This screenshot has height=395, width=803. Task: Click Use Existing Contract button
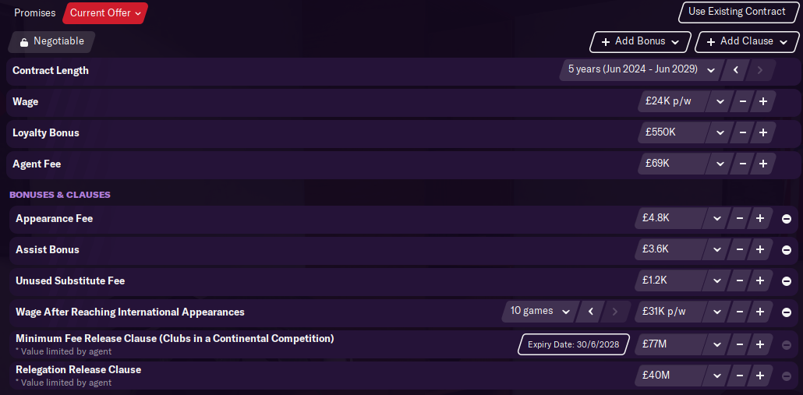737,12
